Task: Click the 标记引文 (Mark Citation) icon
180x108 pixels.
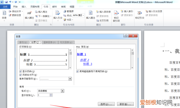Action: point(139,13)
